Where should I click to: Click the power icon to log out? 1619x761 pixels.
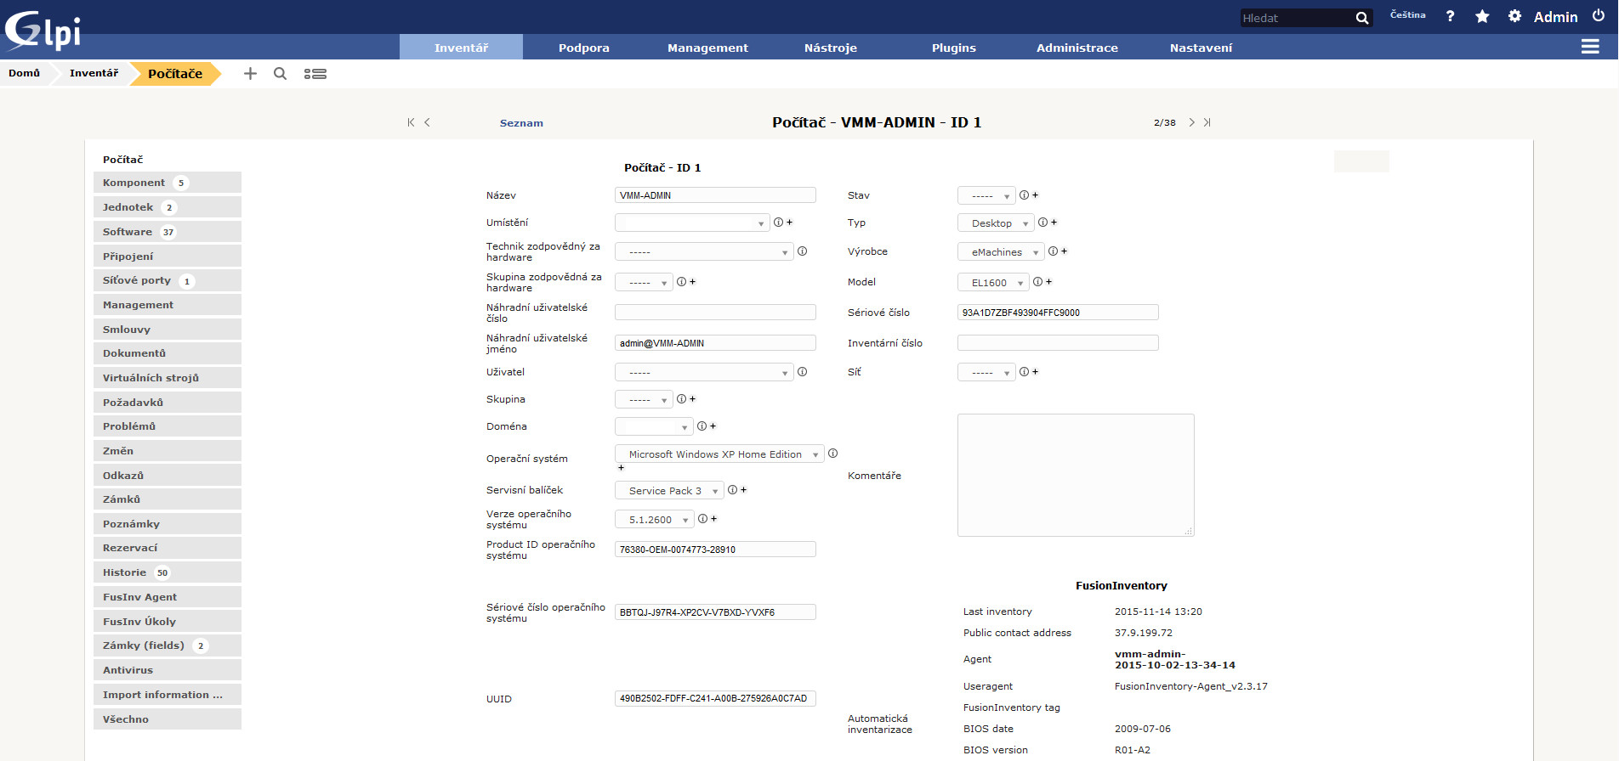coord(1599,16)
